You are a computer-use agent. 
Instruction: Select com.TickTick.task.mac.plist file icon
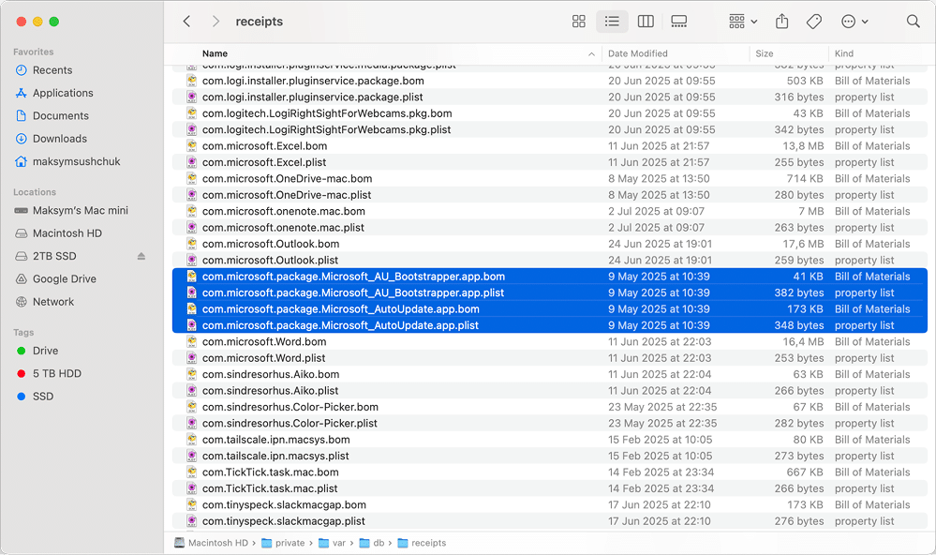point(192,488)
